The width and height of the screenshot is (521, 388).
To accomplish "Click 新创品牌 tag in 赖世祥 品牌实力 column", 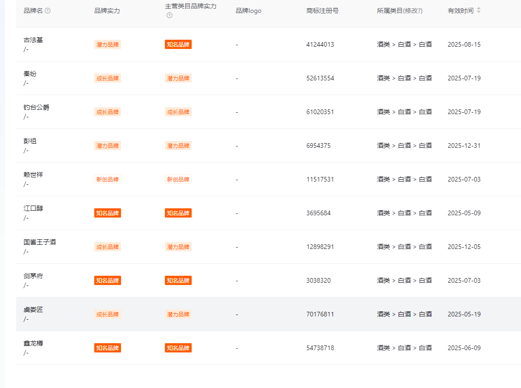I will (107, 179).
